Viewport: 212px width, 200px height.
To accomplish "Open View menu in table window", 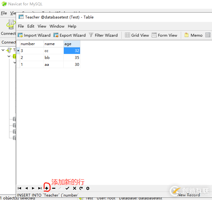I will (42, 26).
